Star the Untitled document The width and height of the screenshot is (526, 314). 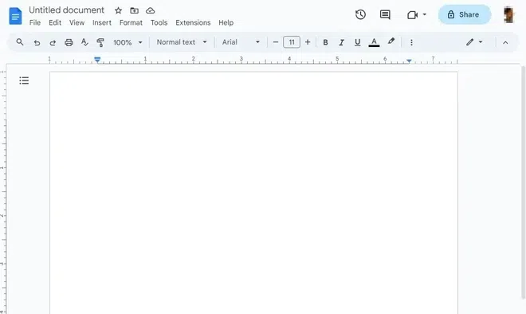pos(118,10)
